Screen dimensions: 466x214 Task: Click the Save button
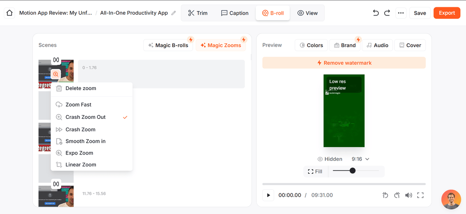pyautogui.click(x=420, y=13)
